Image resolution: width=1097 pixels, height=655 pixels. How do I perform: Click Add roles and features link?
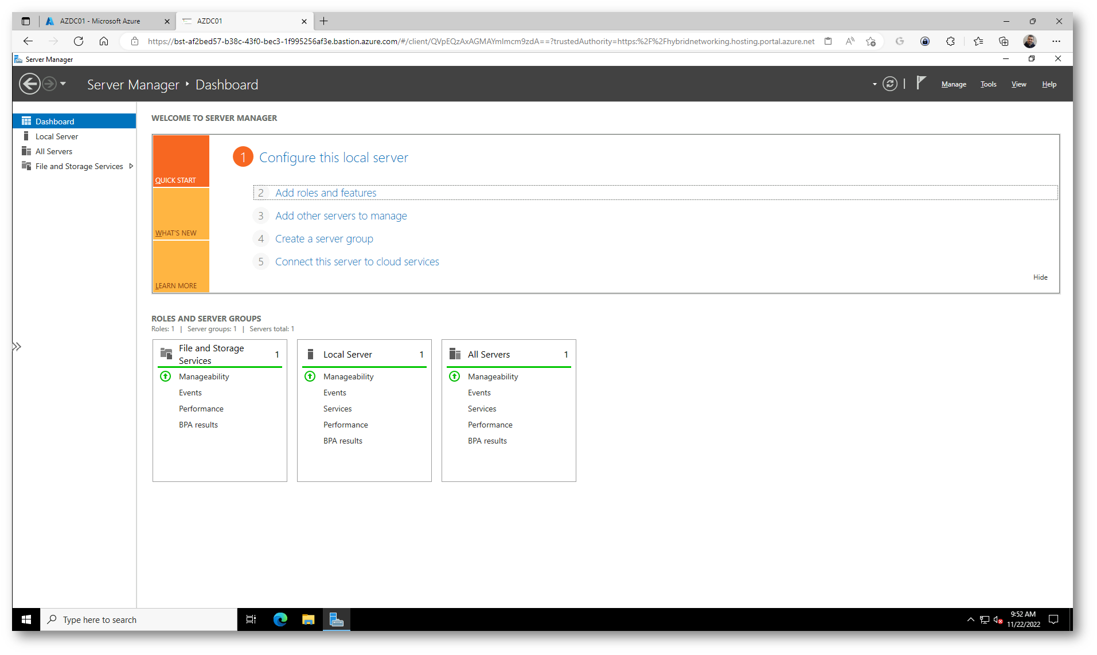click(x=326, y=193)
